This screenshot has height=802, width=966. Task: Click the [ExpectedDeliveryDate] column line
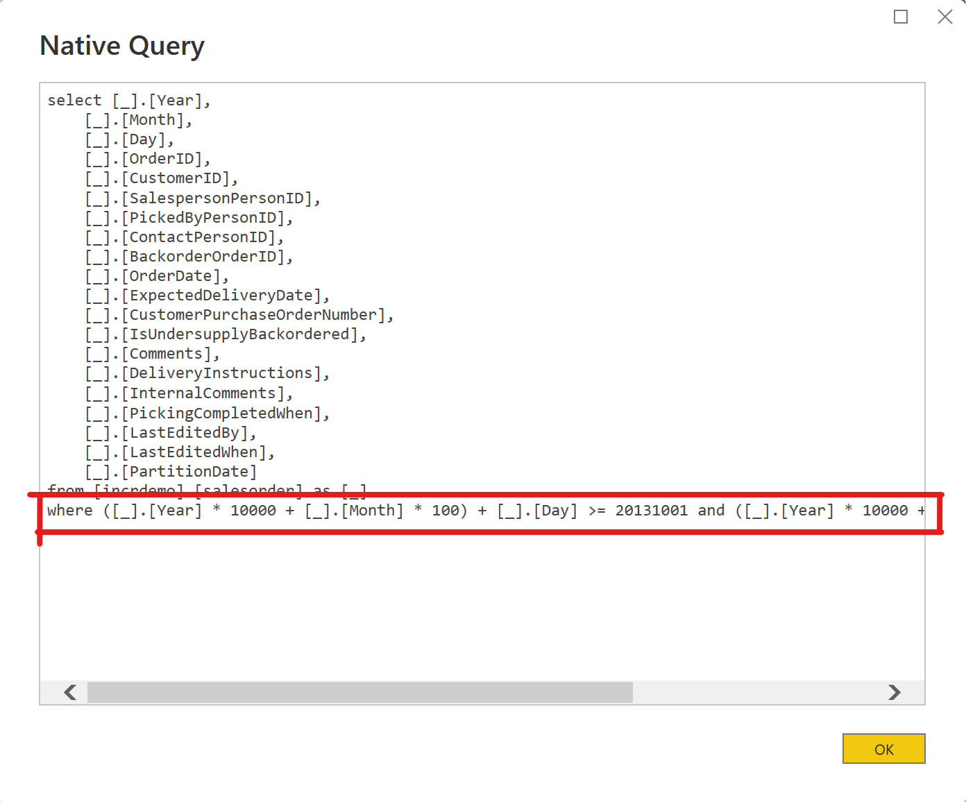pos(206,295)
